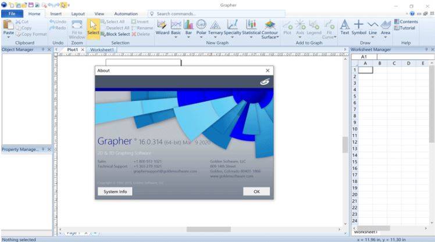Click the Contour Surface graph icon
The width and height of the screenshot is (435, 242).
click(270, 26)
